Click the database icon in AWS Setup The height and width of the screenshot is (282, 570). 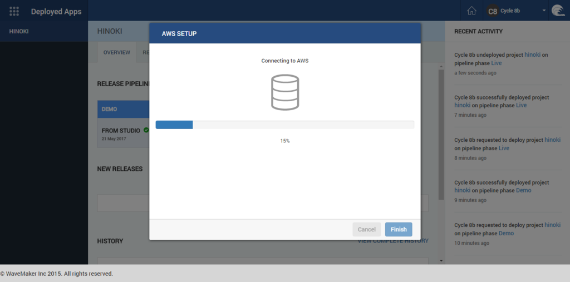[x=285, y=92]
